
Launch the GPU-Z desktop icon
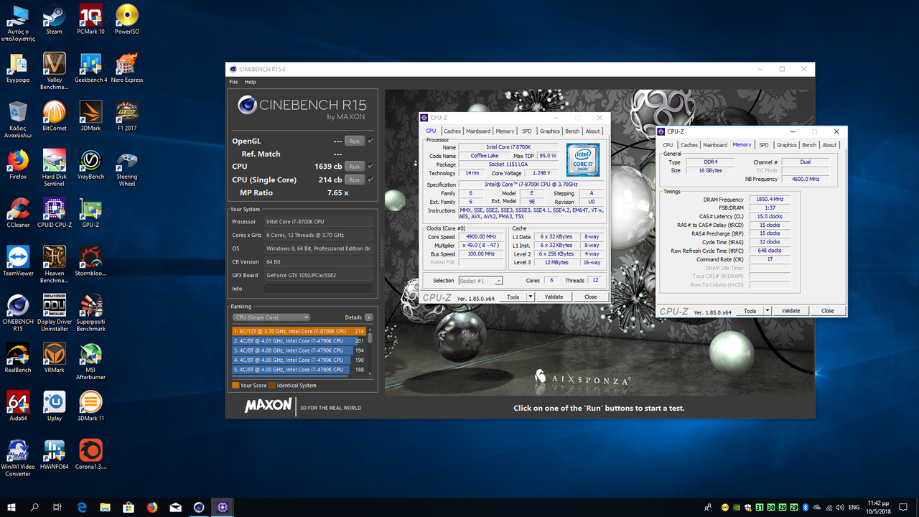click(x=90, y=212)
